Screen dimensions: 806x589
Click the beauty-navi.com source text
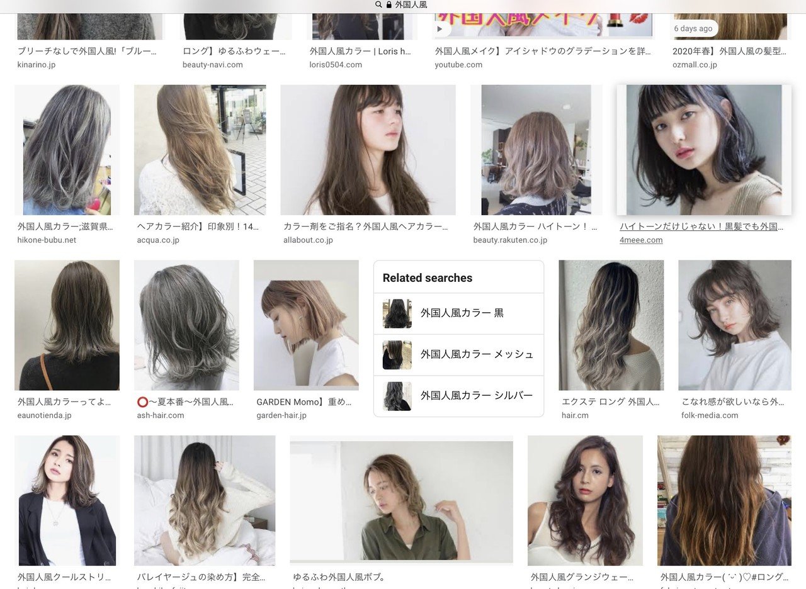coord(213,65)
